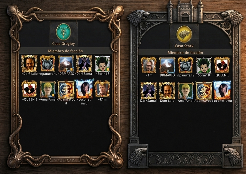Select ~Sorin18 avatar in Greyjoy panel
The image size is (246, 174).
pyautogui.click(x=102, y=64)
